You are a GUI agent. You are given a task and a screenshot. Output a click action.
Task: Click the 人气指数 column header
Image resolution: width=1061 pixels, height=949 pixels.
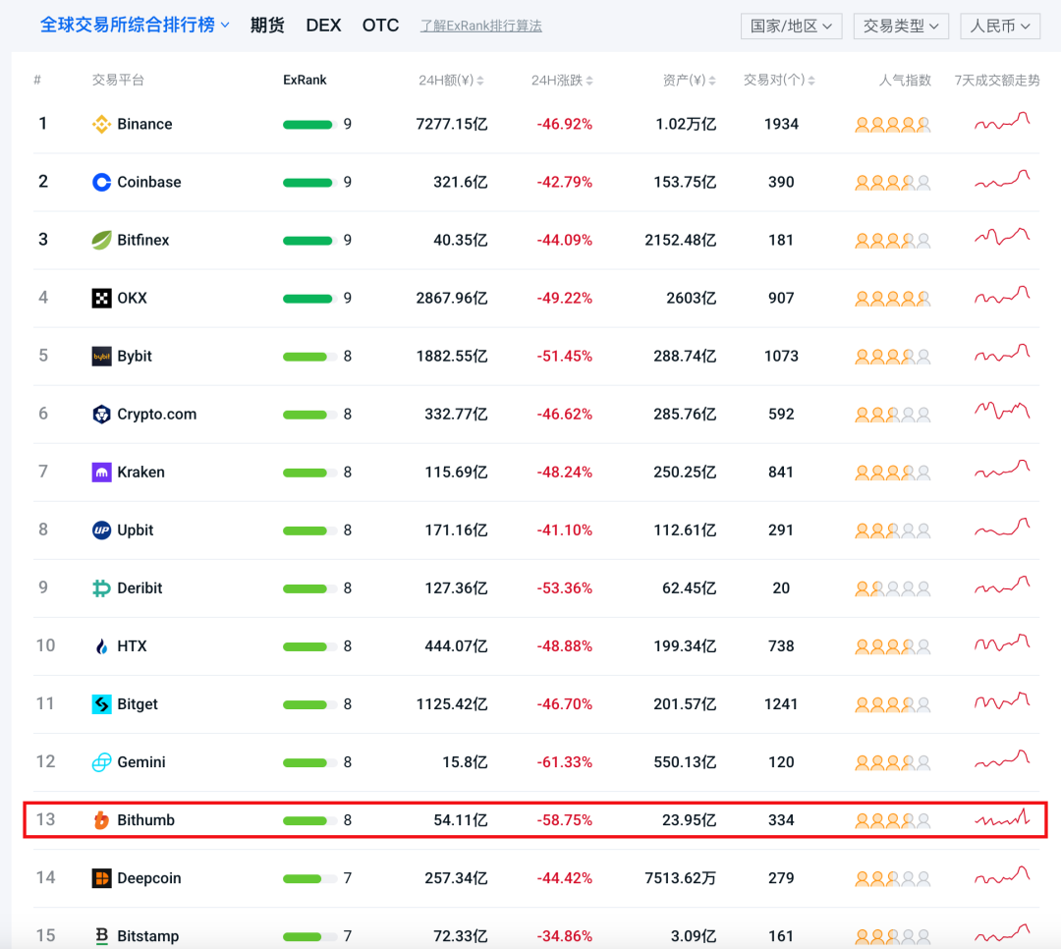coord(905,80)
